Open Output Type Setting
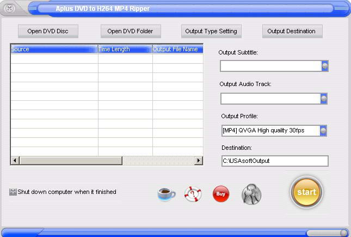 (211, 31)
